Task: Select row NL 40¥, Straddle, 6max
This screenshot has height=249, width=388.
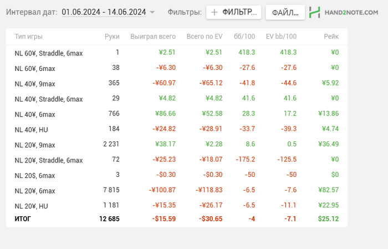Action: [x=177, y=99]
